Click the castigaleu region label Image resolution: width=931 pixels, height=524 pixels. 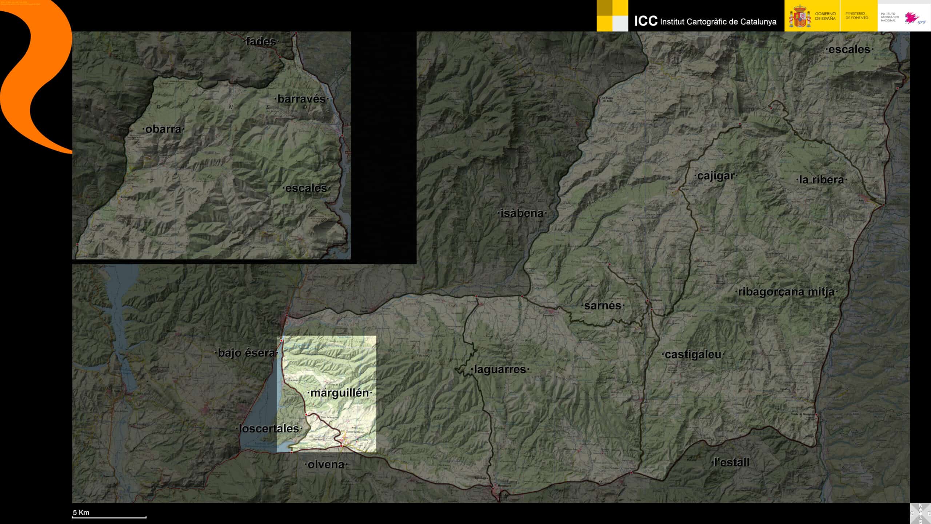coord(693,354)
